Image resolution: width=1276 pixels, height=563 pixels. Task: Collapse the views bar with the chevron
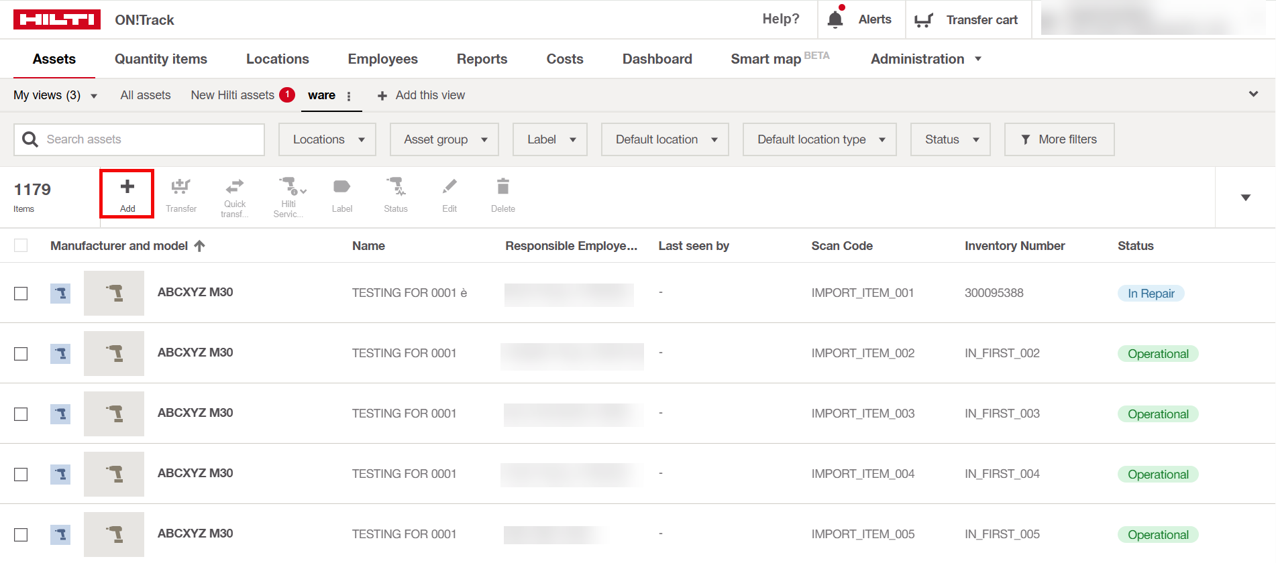click(1253, 94)
